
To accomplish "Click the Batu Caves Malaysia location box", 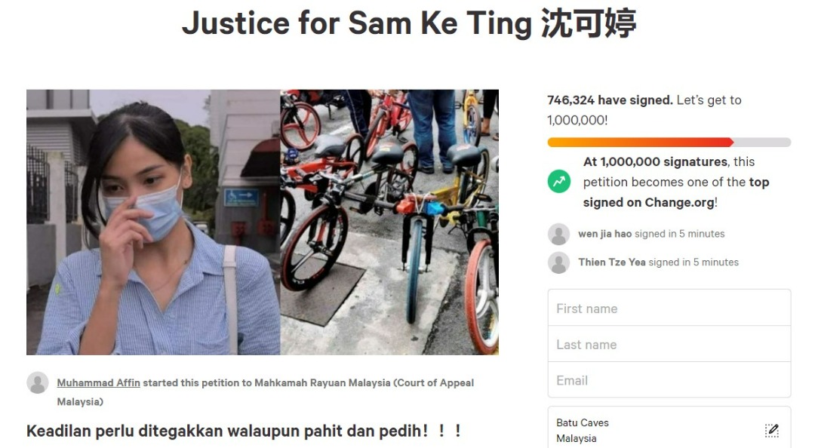I will pos(669,427).
